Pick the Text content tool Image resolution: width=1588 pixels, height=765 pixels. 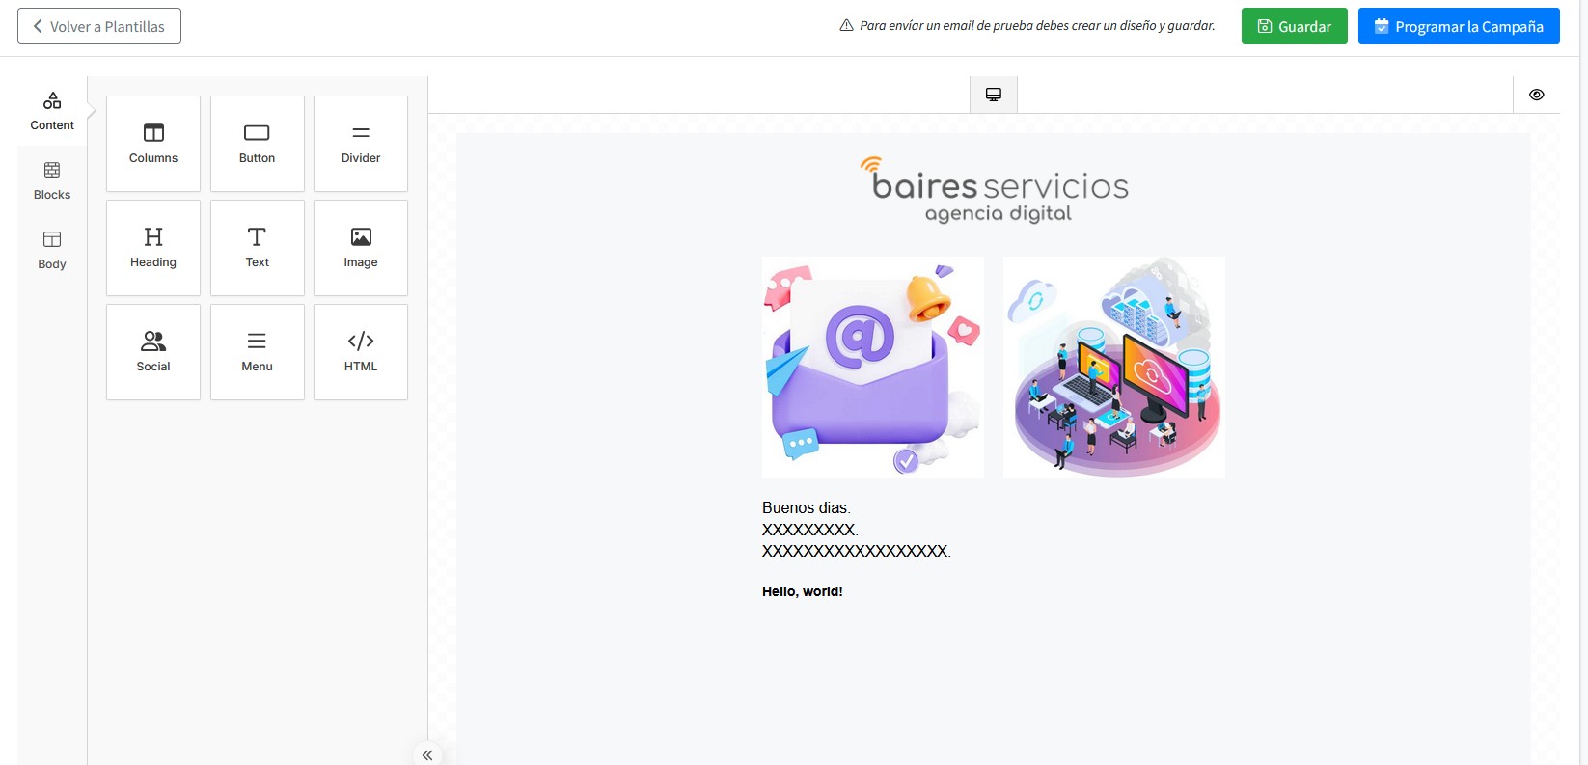(257, 248)
